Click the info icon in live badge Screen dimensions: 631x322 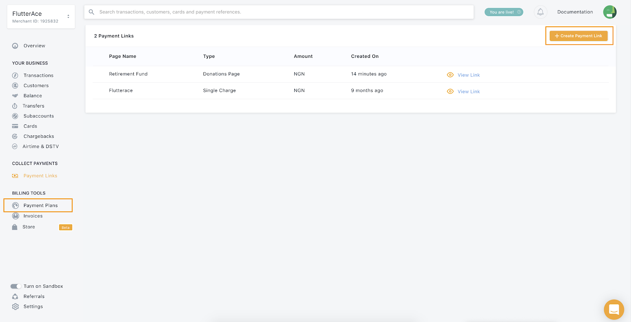pos(519,12)
